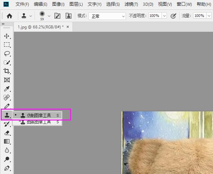Click the brush preview thumbnail size 59

tap(42, 16)
